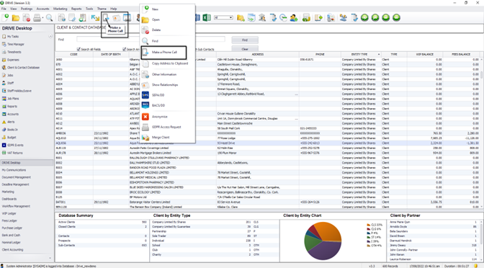The image size is (484, 268).
Task: Click the Print icon dropdown arrow
Action: tap(43, 18)
